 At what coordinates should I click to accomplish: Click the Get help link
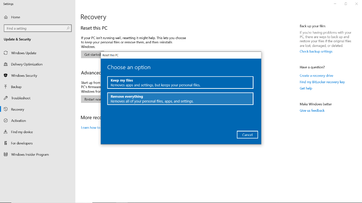305,88
